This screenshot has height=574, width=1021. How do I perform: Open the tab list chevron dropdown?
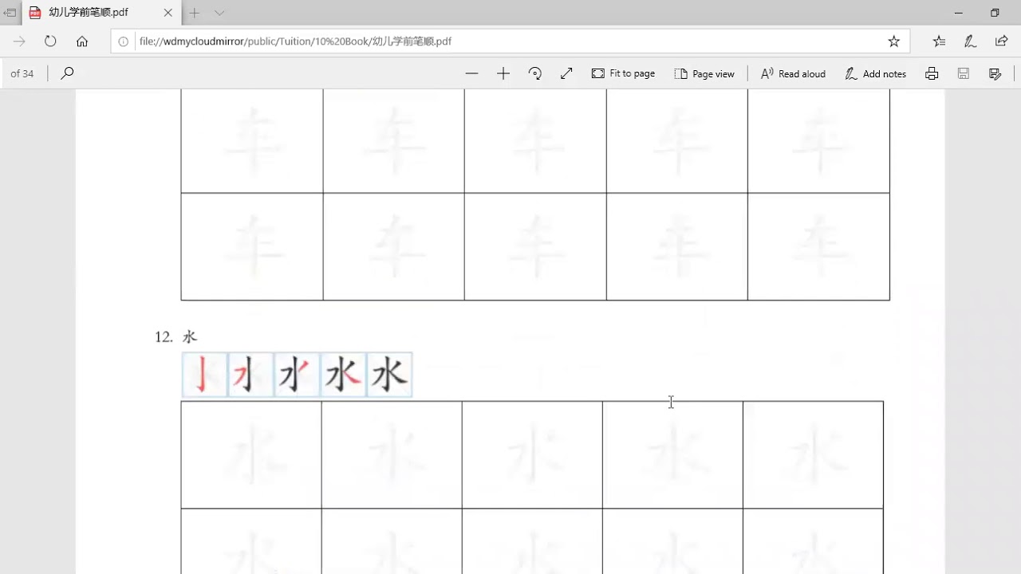tap(219, 13)
